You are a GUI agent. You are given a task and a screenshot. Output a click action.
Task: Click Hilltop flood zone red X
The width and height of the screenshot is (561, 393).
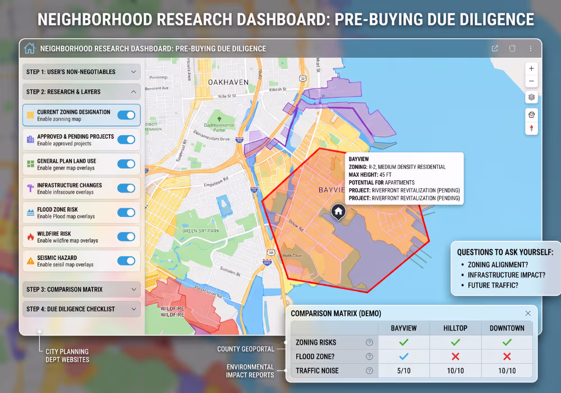click(456, 357)
